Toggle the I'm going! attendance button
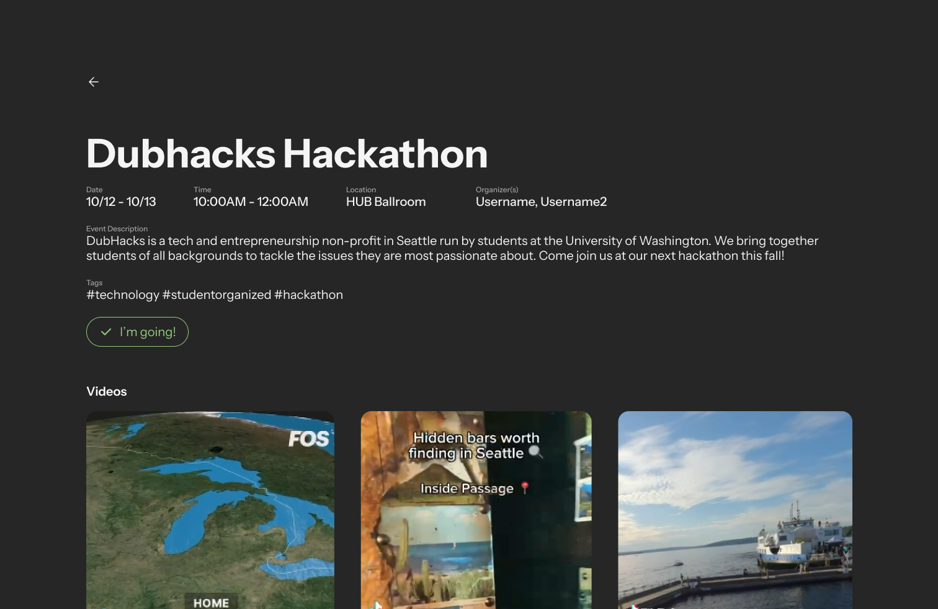The width and height of the screenshot is (938, 609). click(137, 332)
